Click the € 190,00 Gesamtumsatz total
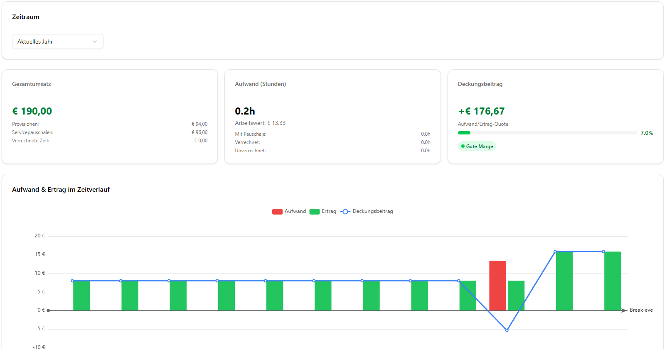This screenshot has width=667, height=349. tap(32, 111)
